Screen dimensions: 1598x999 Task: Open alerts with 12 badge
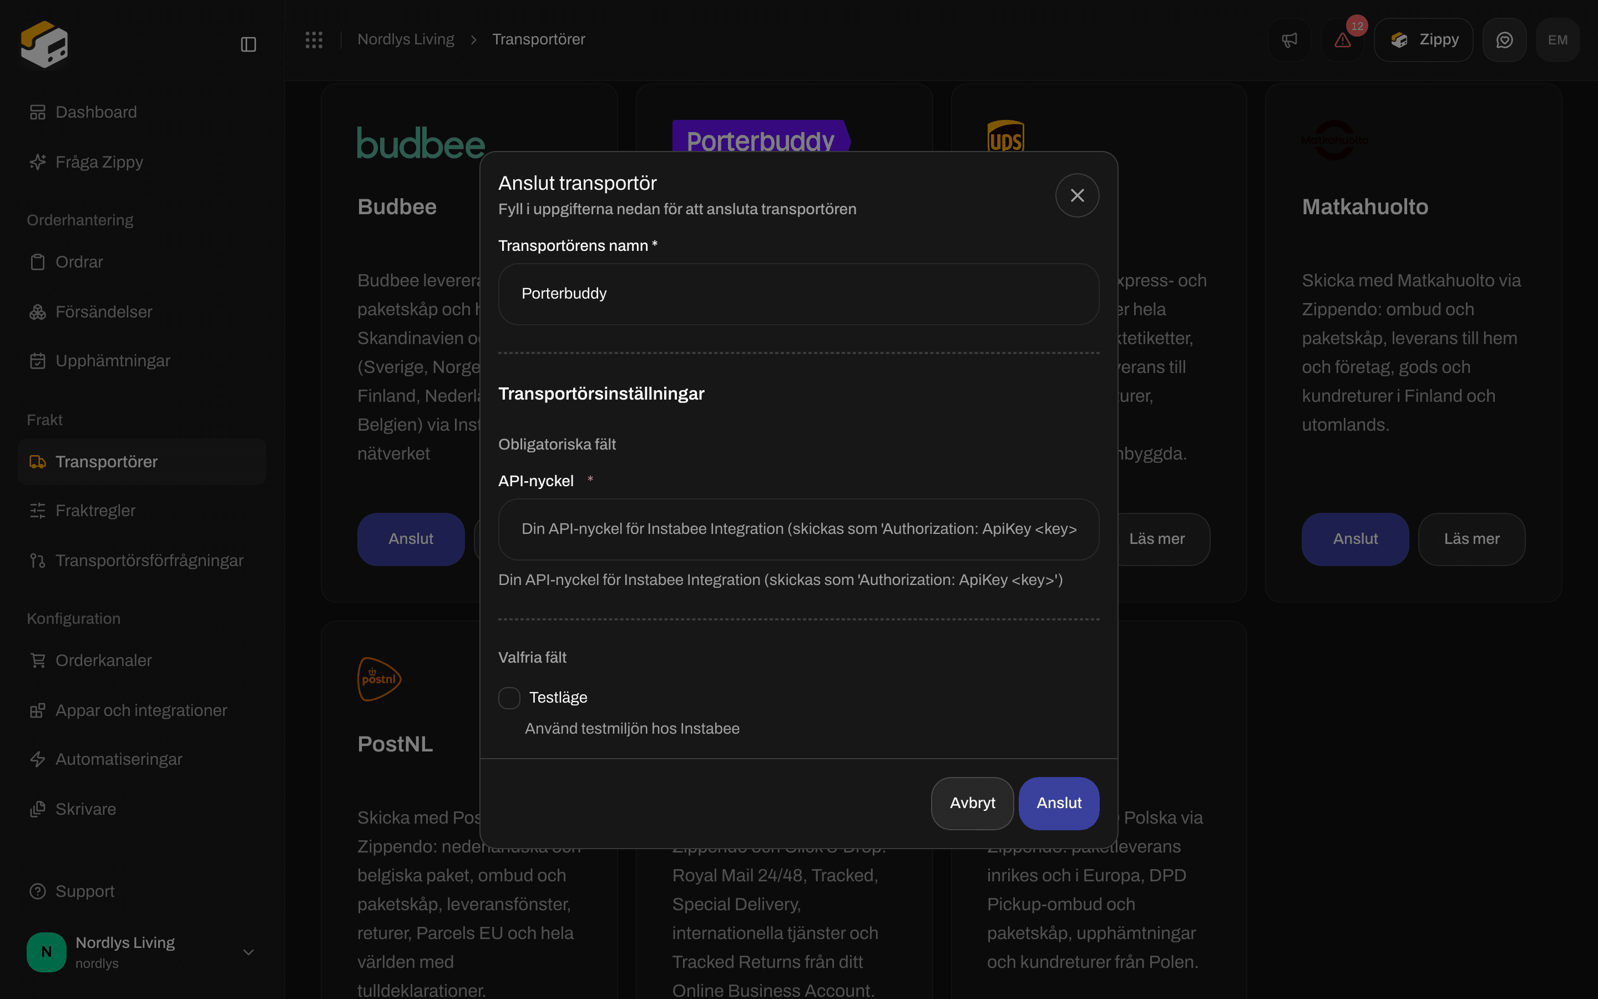click(x=1342, y=39)
